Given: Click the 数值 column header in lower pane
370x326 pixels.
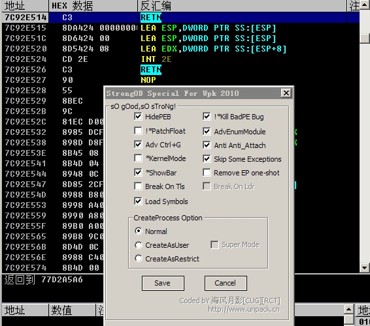Looking at the screenshot, I should 72,310.
